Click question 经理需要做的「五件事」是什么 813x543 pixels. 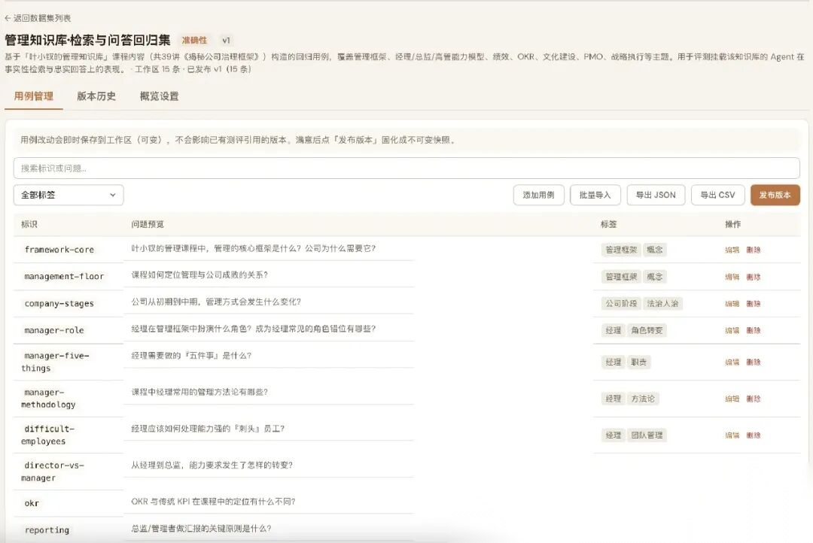[191, 356]
